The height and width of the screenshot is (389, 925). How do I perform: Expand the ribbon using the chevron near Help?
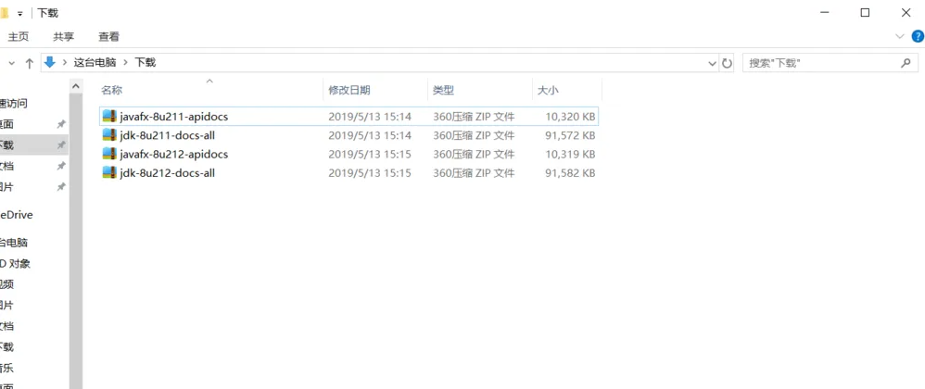(x=899, y=36)
